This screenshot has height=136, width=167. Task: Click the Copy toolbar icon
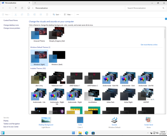click(x=22, y=14)
